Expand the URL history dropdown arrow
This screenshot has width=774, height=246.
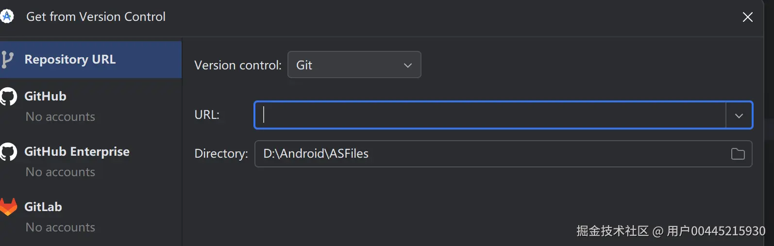pos(739,115)
